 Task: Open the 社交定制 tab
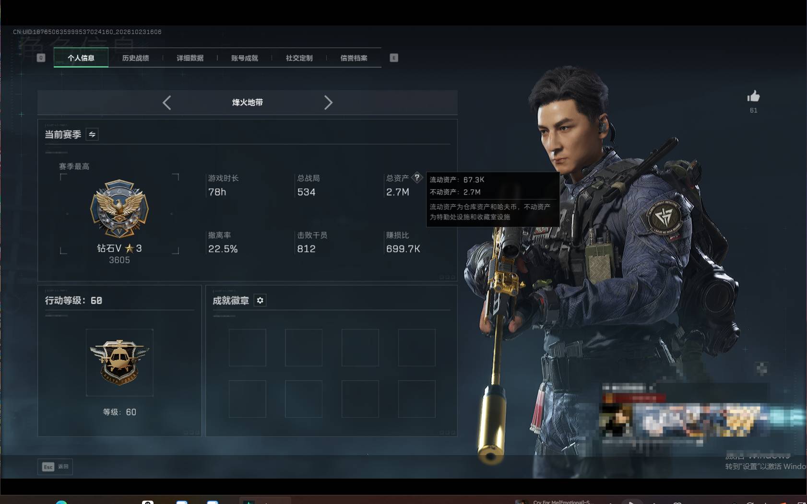tap(299, 58)
